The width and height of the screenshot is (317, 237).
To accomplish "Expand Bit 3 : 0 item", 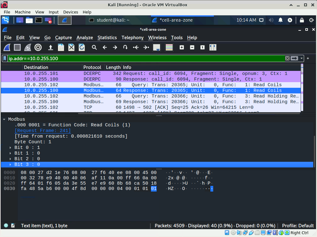I will (10, 165).
